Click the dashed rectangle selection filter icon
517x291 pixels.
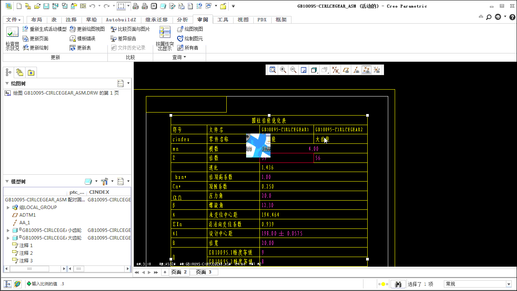[121, 6]
